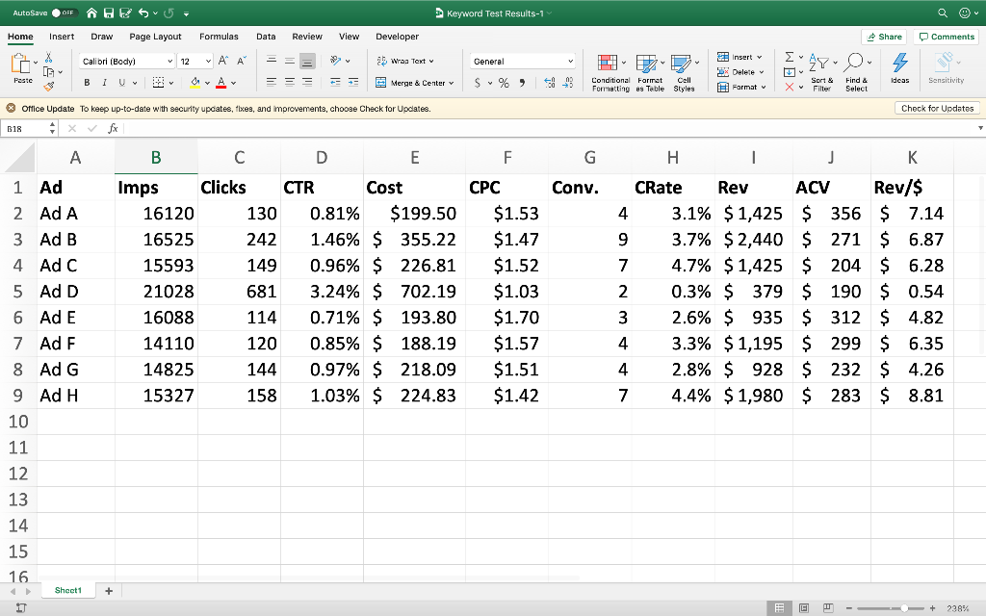Click the AutoSum sigma icon
Screen dimensions: 986x616
[x=790, y=57]
